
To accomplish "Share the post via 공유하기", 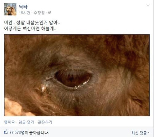I will pos(45,122).
